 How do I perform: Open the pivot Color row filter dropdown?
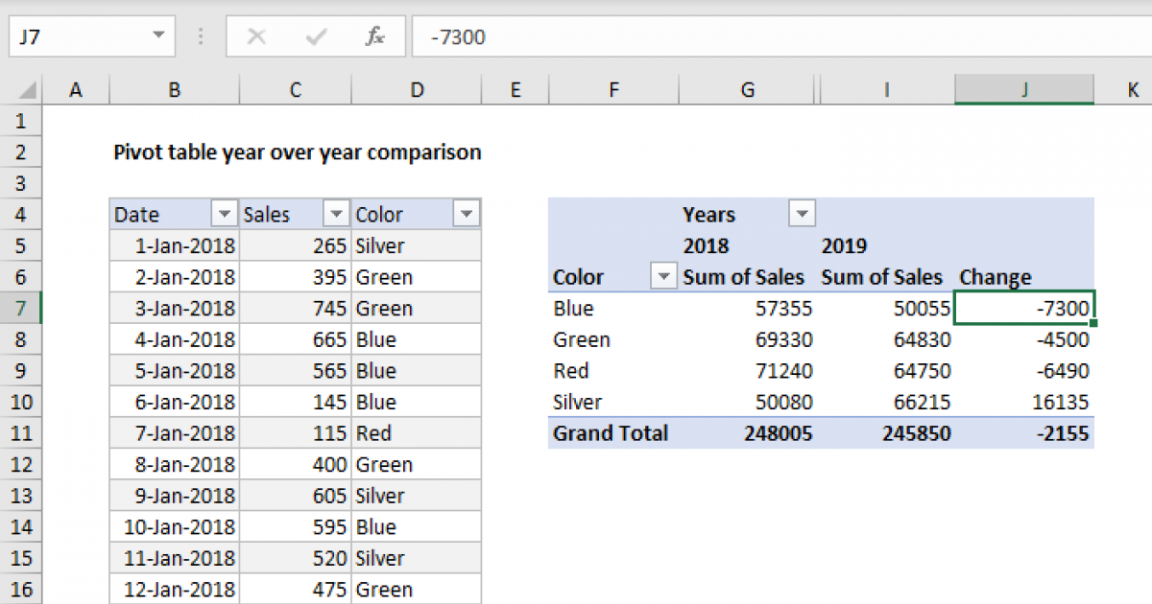click(663, 277)
